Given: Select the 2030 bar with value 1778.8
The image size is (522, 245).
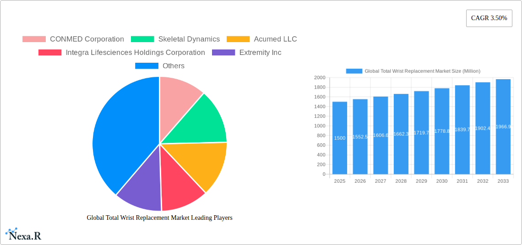Looking at the screenshot, I should [x=442, y=131].
